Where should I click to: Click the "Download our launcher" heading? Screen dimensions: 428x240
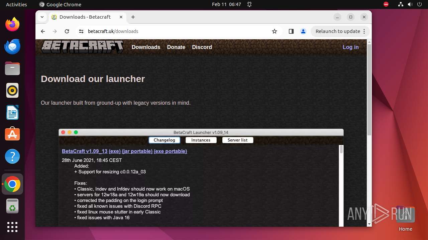point(93,79)
